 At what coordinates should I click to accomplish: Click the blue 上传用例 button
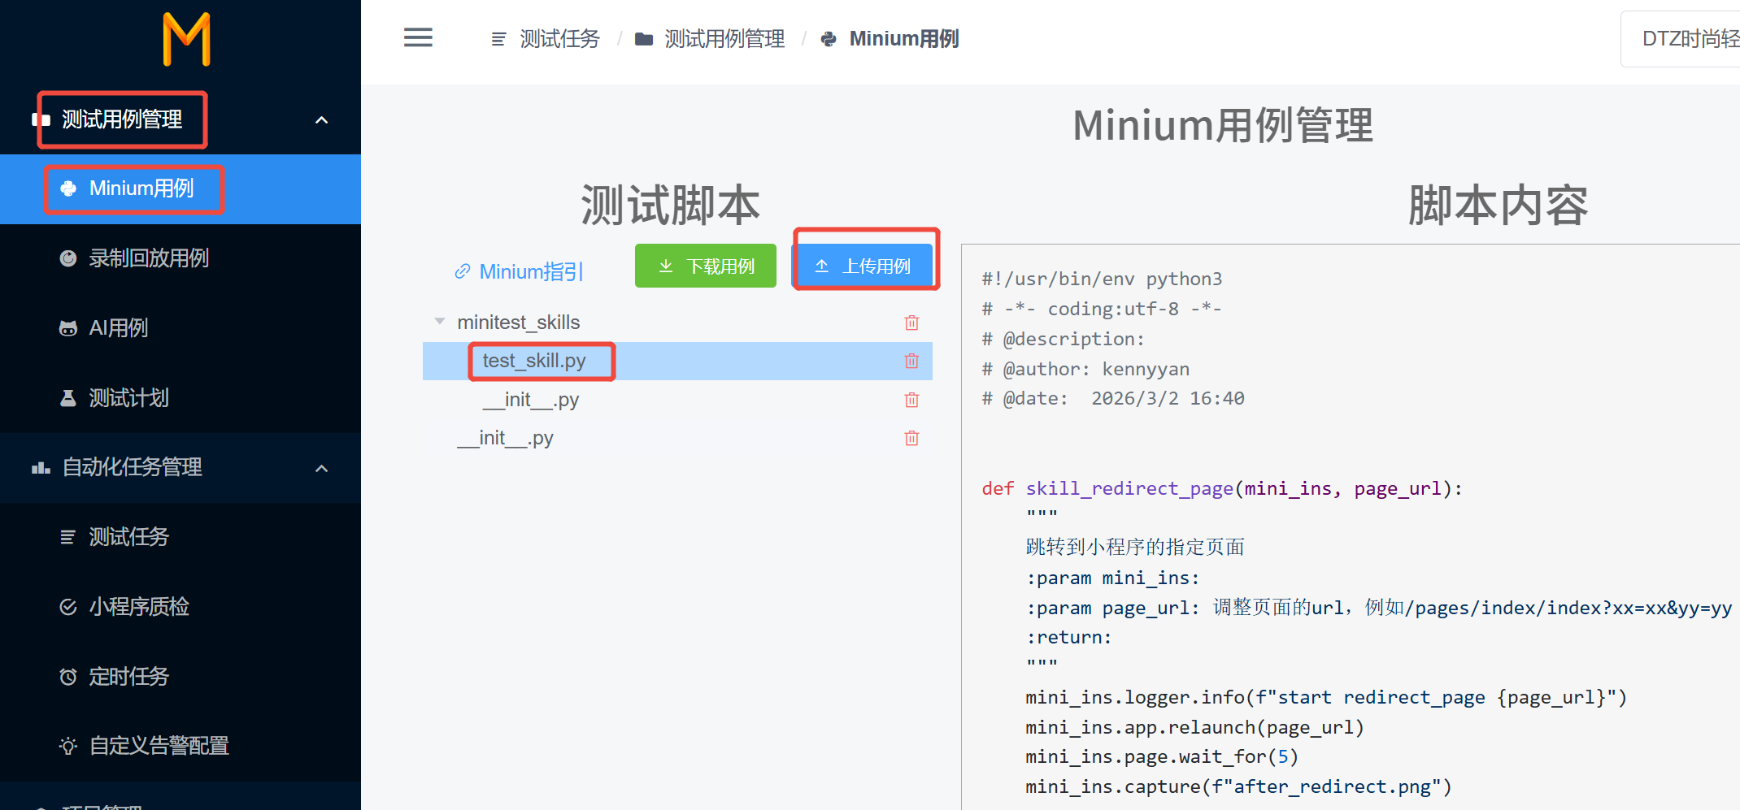863,266
